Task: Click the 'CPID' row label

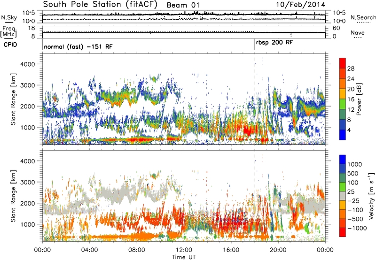Action: [10, 45]
